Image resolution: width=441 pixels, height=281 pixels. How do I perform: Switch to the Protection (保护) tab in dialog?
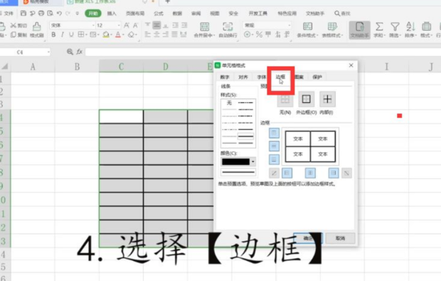(x=317, y=77)
